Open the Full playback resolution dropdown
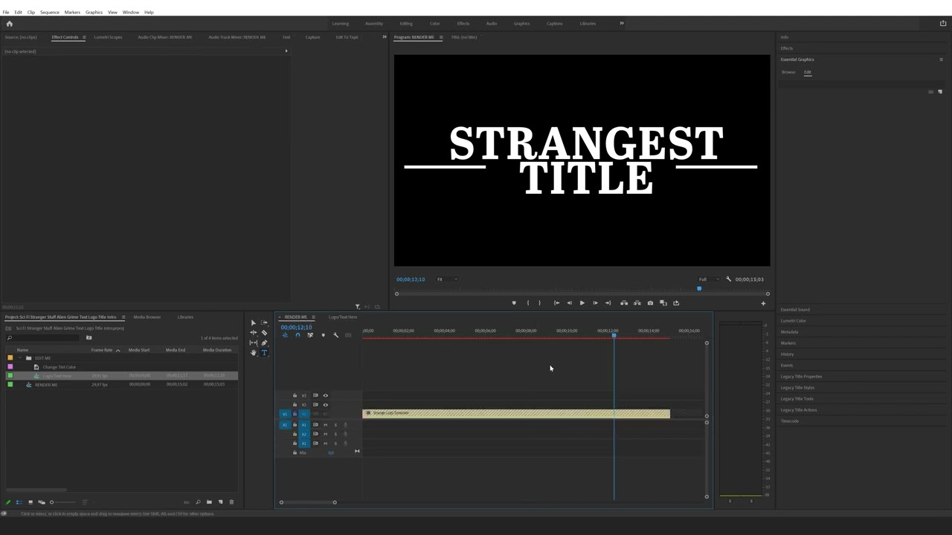The image size is (952, 535). (x=709, y=279)
